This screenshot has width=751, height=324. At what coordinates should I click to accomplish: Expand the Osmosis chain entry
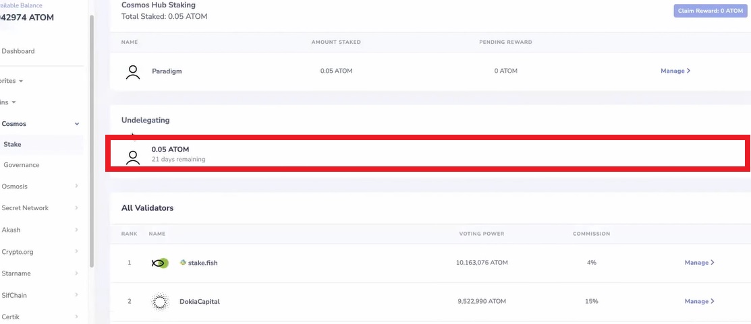pyautogui.click(x=40, y=187)
